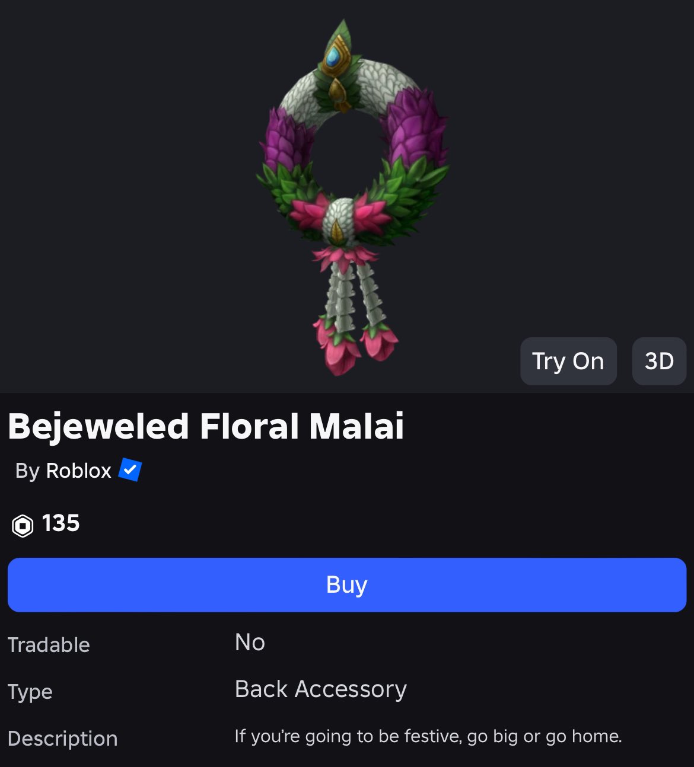Viewport: 694px width, 767px height.
Task: Click the blue verified badge beside Roblox
Action: tap(130, 469)
